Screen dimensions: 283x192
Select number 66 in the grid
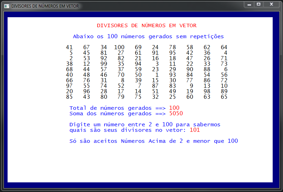pos(69,81)
